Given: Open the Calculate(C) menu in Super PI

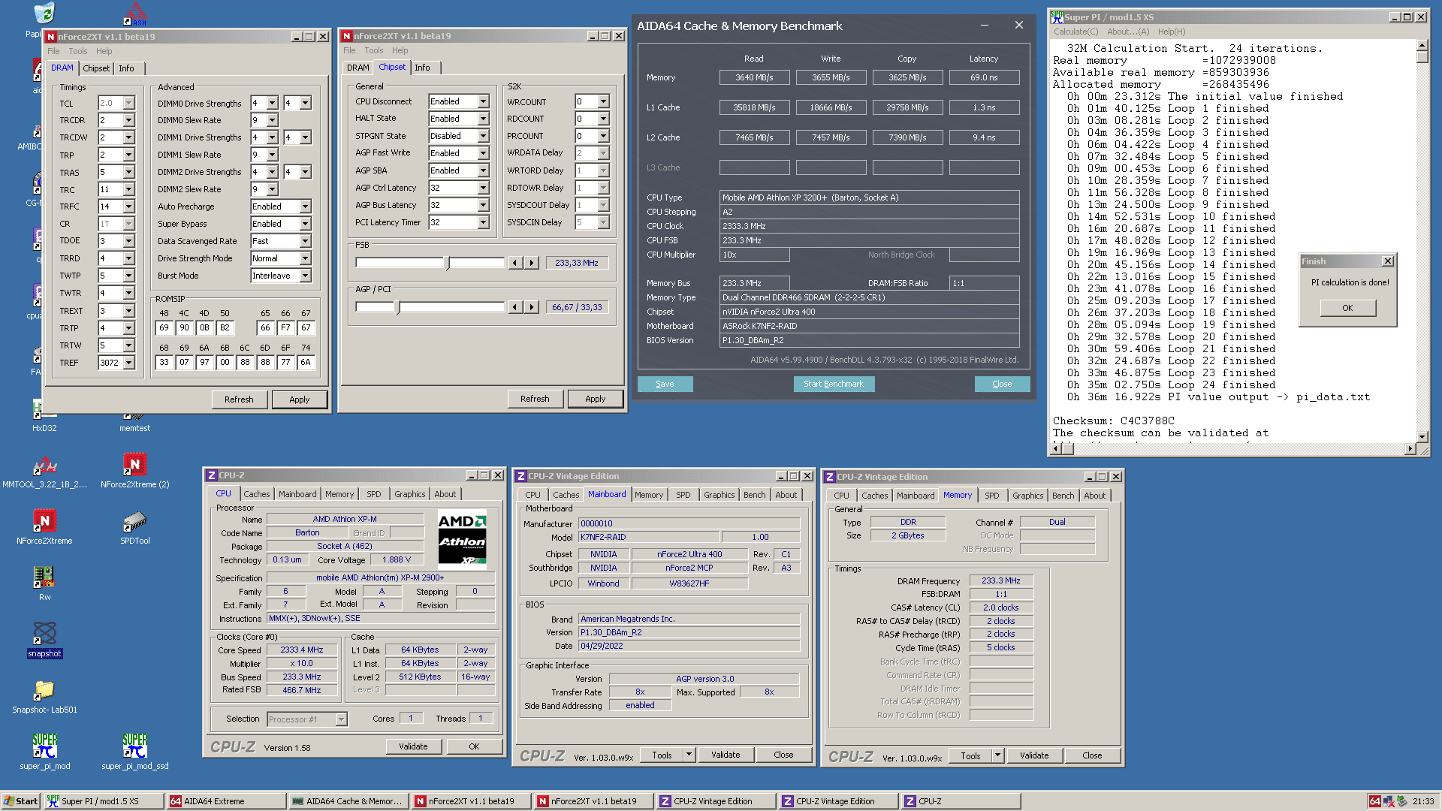Looking at the screenshot, I should coord(1075,32).
